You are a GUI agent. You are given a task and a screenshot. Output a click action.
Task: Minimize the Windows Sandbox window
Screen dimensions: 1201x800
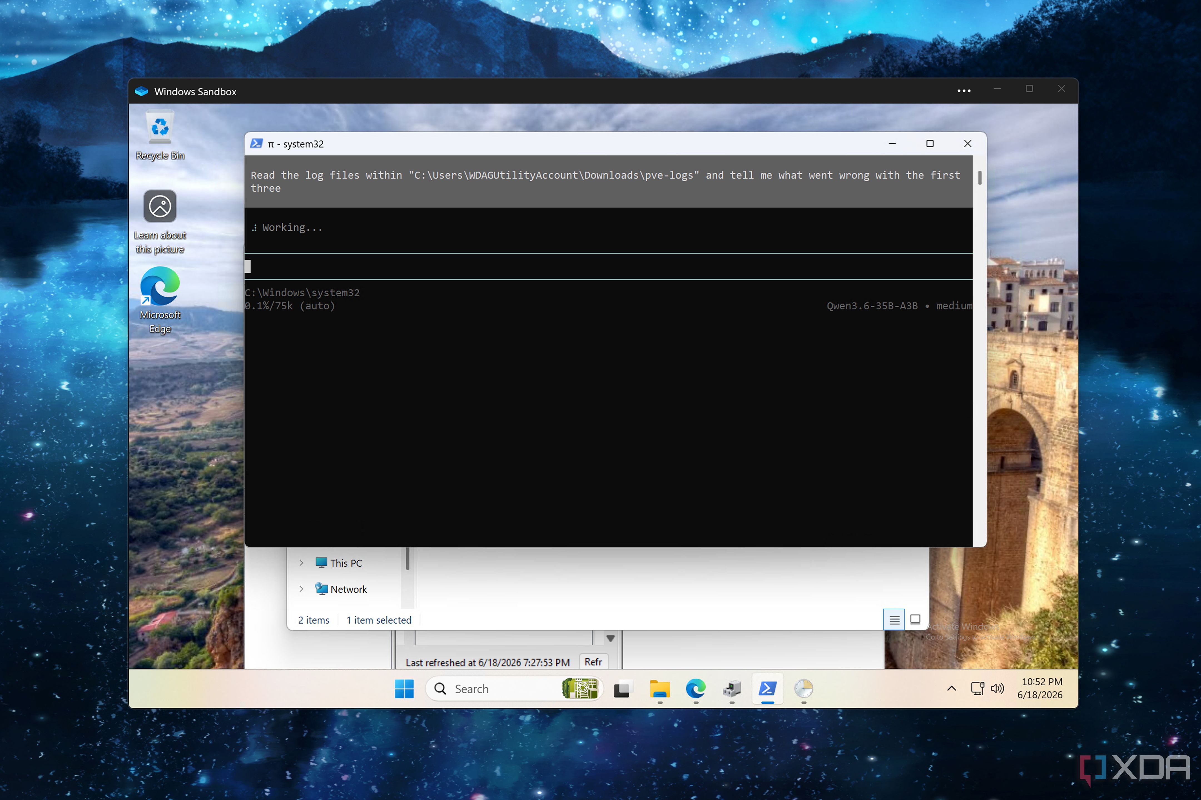(997, 89)
